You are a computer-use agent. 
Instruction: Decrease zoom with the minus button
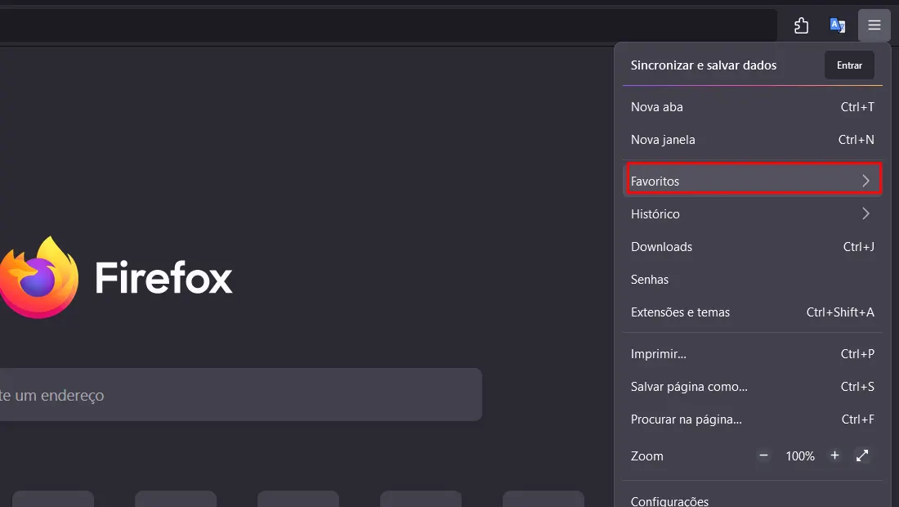pos(763,455)
